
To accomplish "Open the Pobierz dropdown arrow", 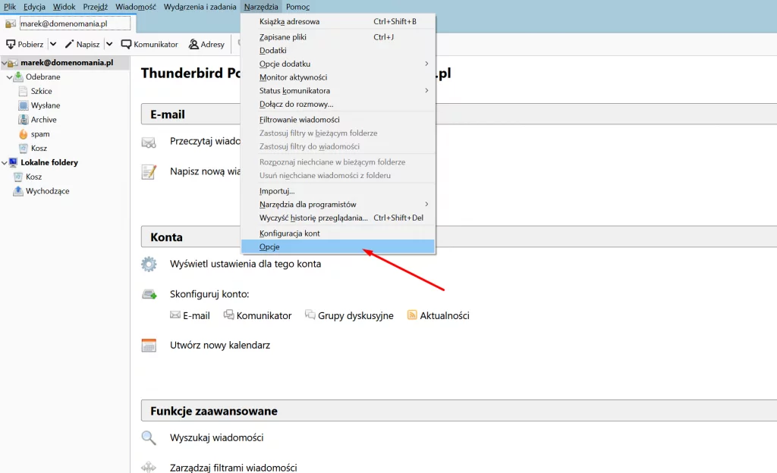I will pos(53,44).
